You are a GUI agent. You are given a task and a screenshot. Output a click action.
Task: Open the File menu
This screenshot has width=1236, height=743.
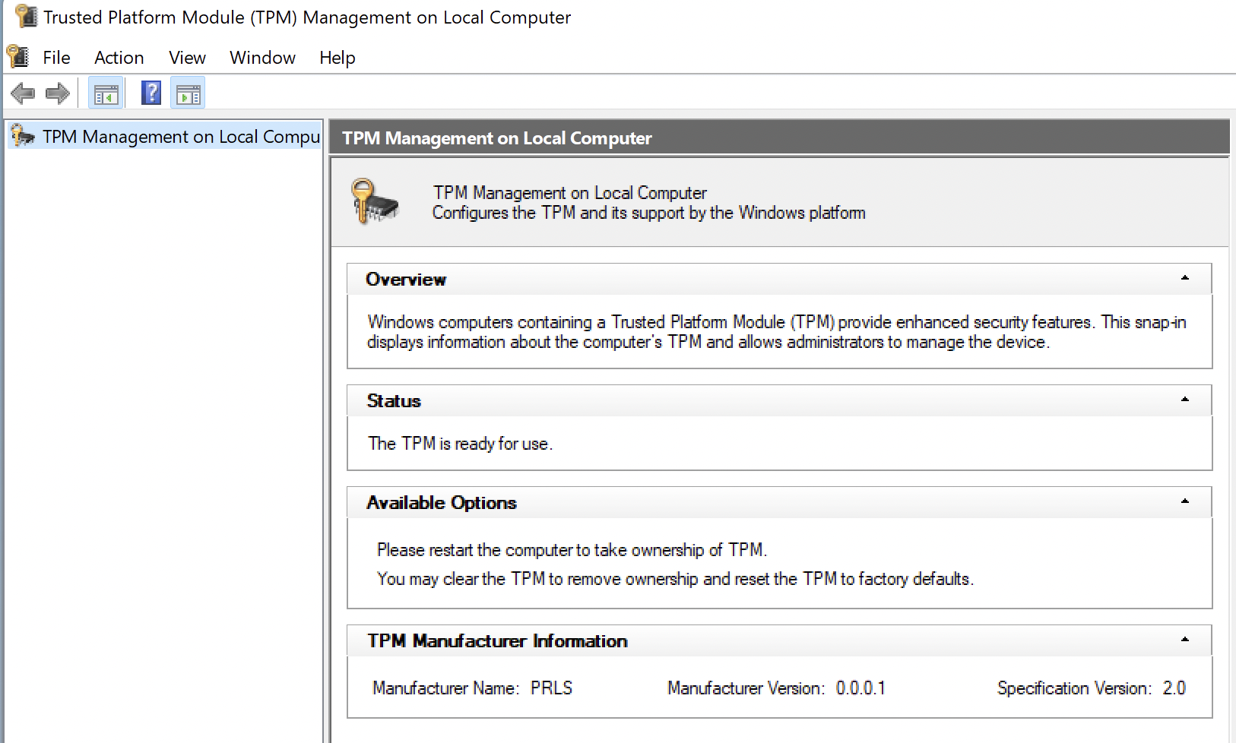click(56, 58)
